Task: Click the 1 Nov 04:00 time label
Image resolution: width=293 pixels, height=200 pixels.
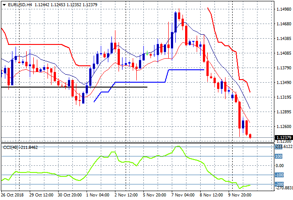Action: click(97, 195)
